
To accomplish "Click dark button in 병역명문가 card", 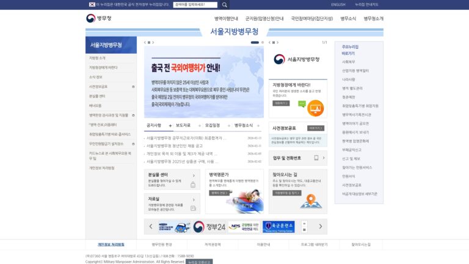I will 220,193.
